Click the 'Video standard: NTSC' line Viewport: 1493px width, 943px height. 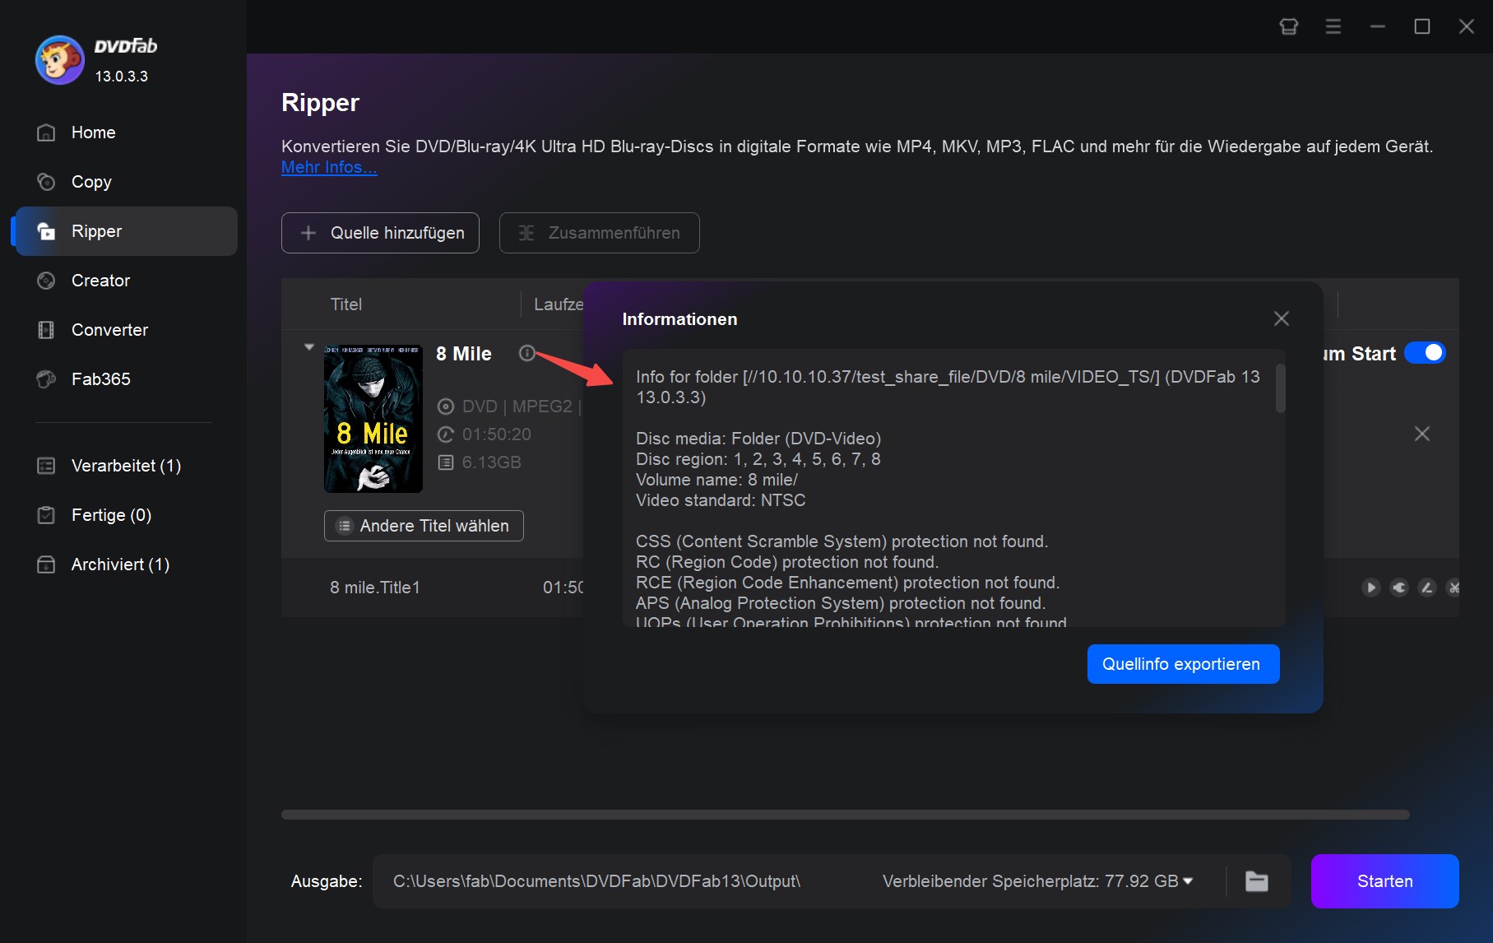coord(721,500)
